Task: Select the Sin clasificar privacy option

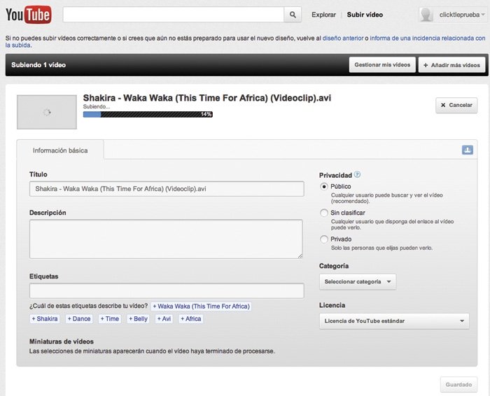Action: click(x=323, y=213)
